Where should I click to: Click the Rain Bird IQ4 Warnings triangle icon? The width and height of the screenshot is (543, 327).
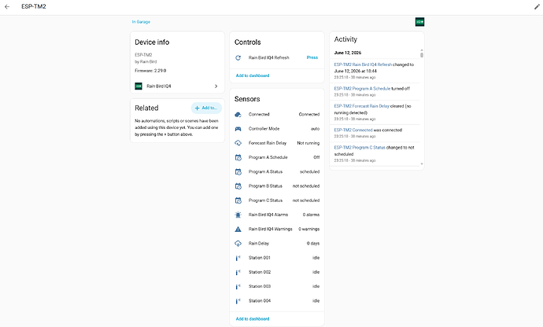238,229
